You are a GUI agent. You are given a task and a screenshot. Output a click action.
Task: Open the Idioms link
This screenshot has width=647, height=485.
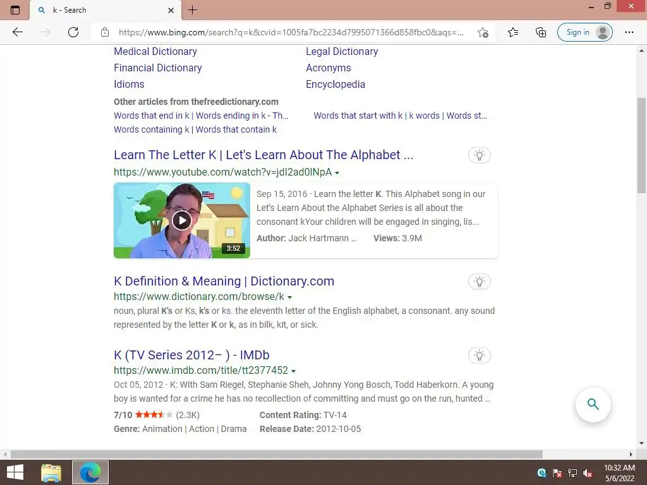(129, 85)
